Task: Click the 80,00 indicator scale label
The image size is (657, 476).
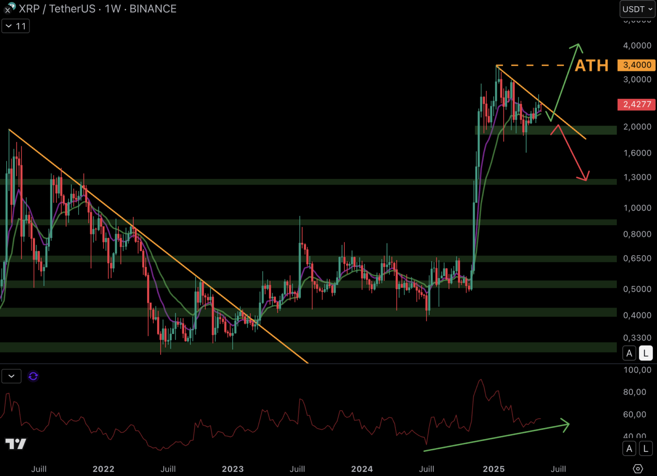Action: coord(634,392)
